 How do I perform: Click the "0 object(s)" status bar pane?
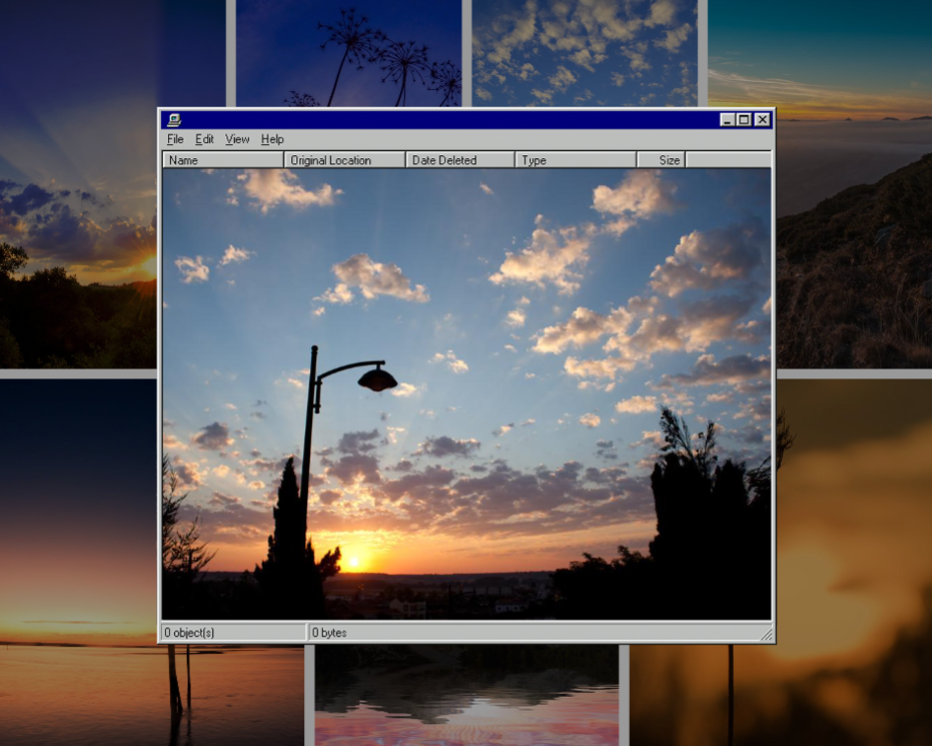tap(233, 632)
